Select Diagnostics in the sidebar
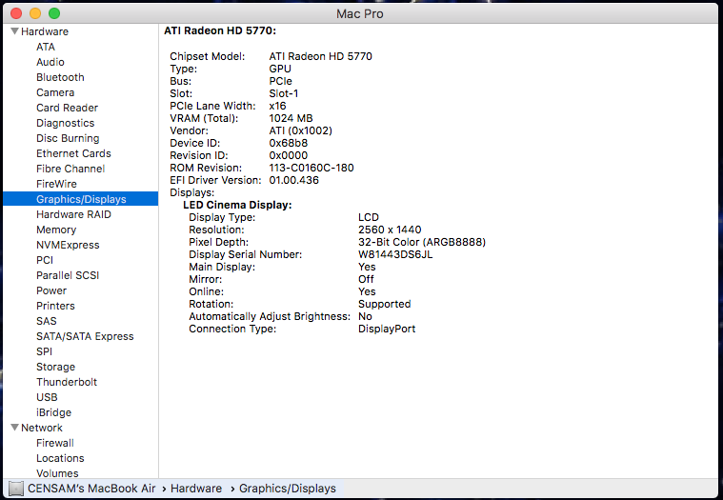The image size is (723, 500). (x=66, y=123)
